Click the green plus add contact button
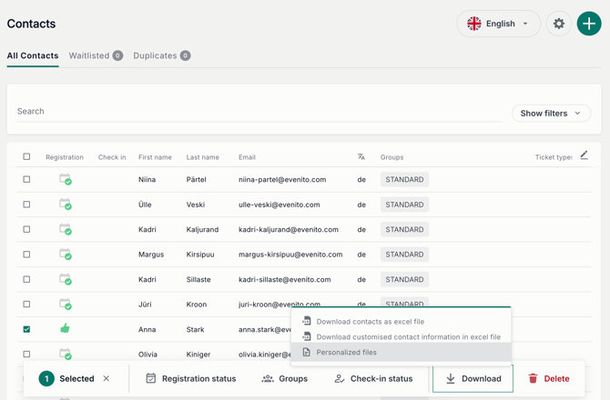 589,24
